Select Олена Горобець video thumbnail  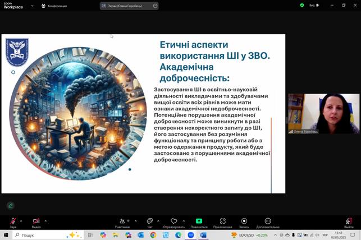pos(323,114)
